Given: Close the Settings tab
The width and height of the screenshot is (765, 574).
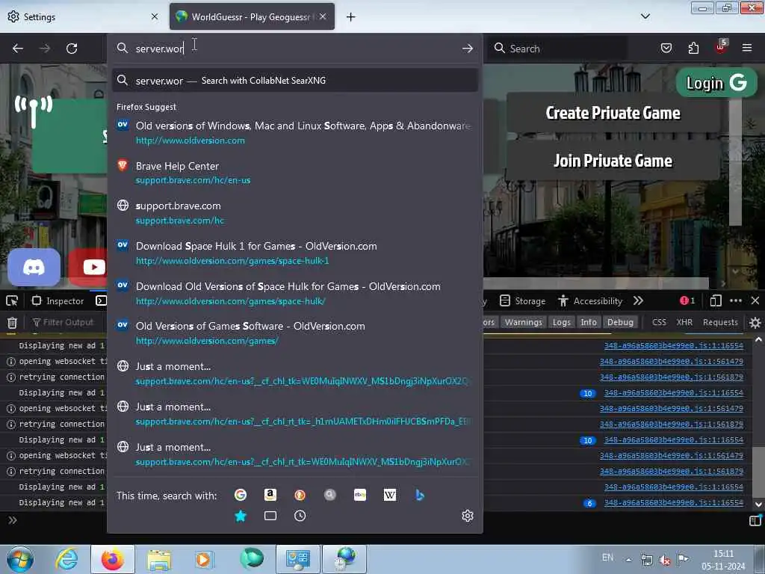Looking at the screenshot, I should click(x=155, y=16).
